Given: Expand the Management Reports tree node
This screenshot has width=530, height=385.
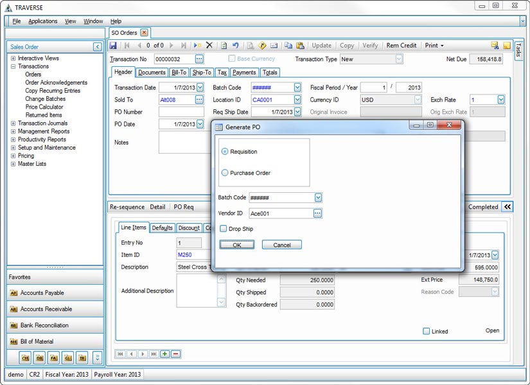Looking at the screenshot, I should coord(13,131).
